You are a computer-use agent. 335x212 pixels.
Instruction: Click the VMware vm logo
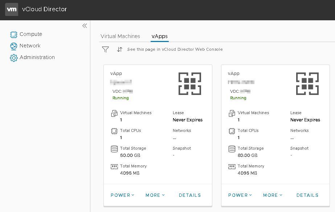[12, 9]
